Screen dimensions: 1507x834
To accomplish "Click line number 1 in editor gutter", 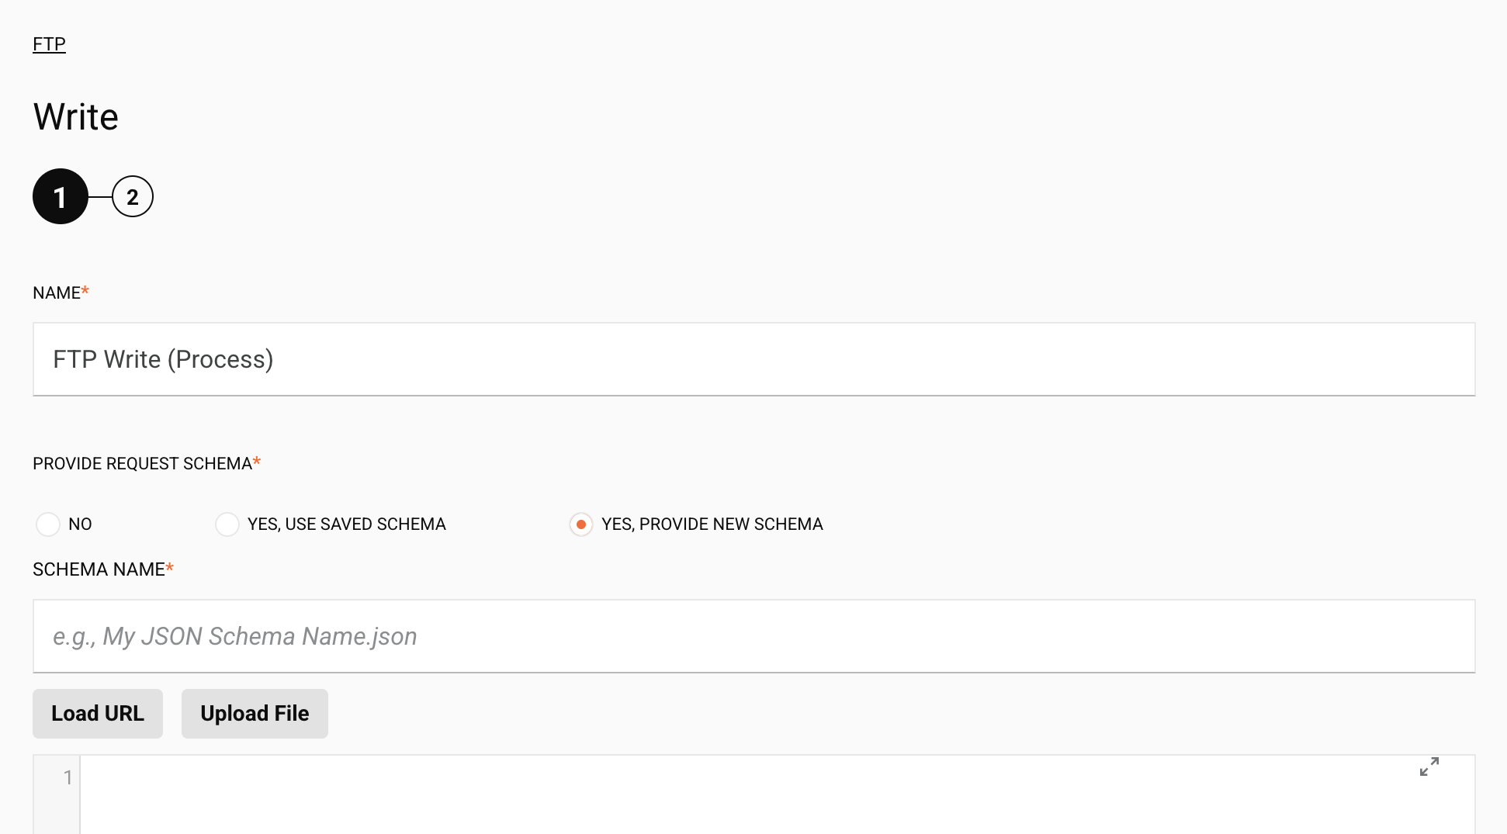I will (68, 777).
